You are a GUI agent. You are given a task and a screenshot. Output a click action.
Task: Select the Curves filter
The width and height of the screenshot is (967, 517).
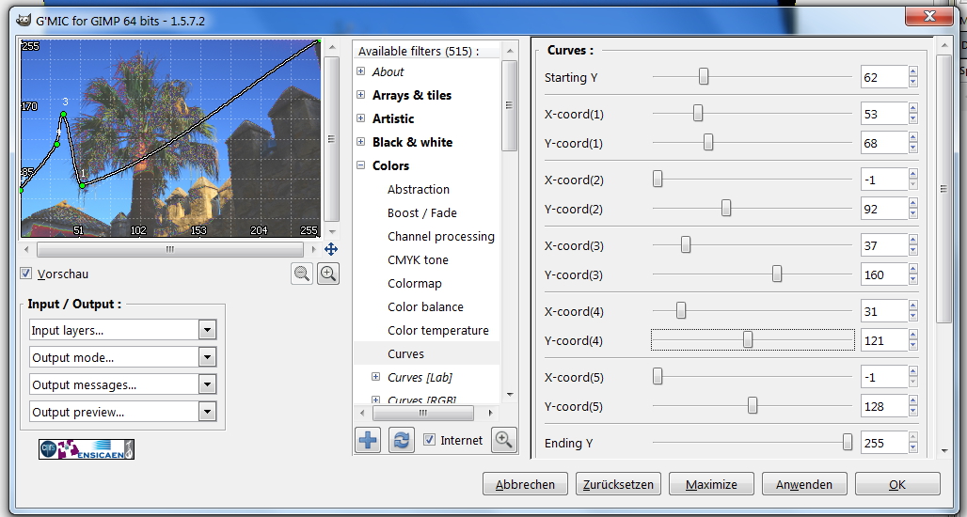point(405,353)
